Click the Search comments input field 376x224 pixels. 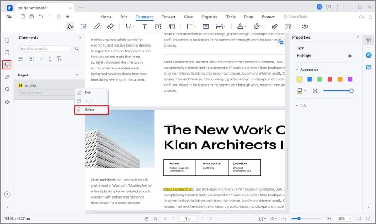coord(44,48)
